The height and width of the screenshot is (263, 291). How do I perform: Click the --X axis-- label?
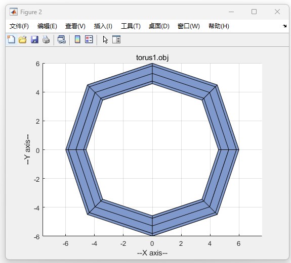click(x=152, y=253)
